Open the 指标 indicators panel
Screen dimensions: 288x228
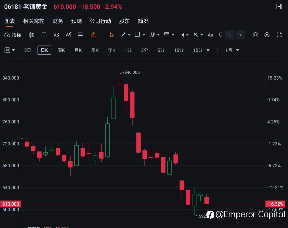pos(13,35)
